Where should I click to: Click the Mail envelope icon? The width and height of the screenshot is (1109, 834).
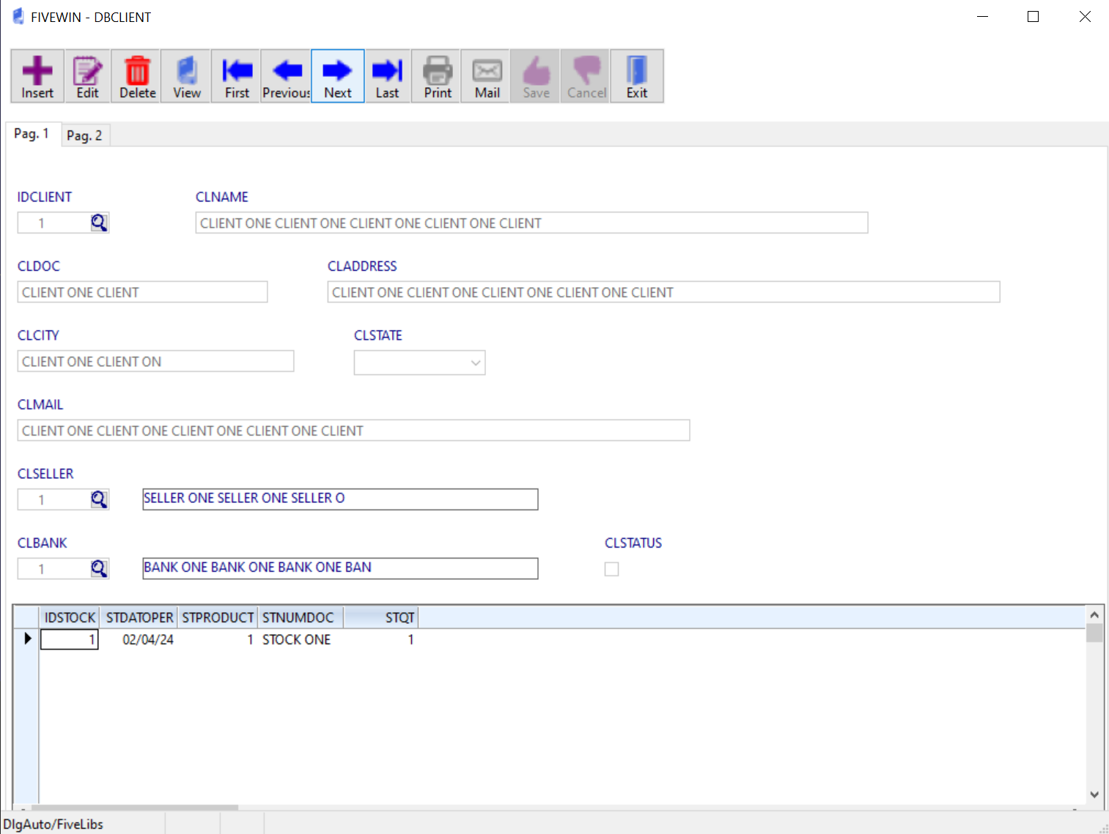[x=487, y=76]
